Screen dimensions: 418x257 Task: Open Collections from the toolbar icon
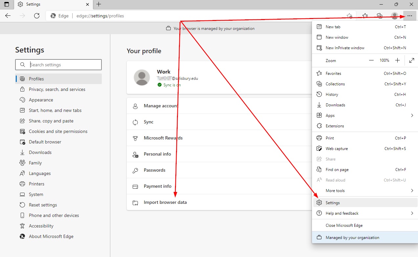click(380, 15)
